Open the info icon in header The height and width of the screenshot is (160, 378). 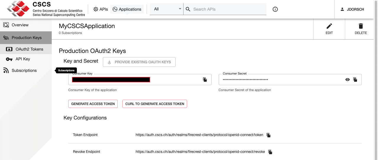click(275, 9)
